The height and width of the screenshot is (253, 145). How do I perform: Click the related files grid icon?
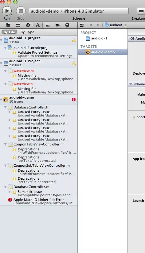point(82,25)
